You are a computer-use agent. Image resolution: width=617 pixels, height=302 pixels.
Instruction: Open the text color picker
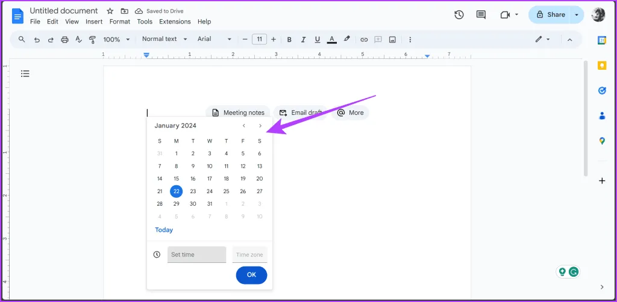click(331, 39)
